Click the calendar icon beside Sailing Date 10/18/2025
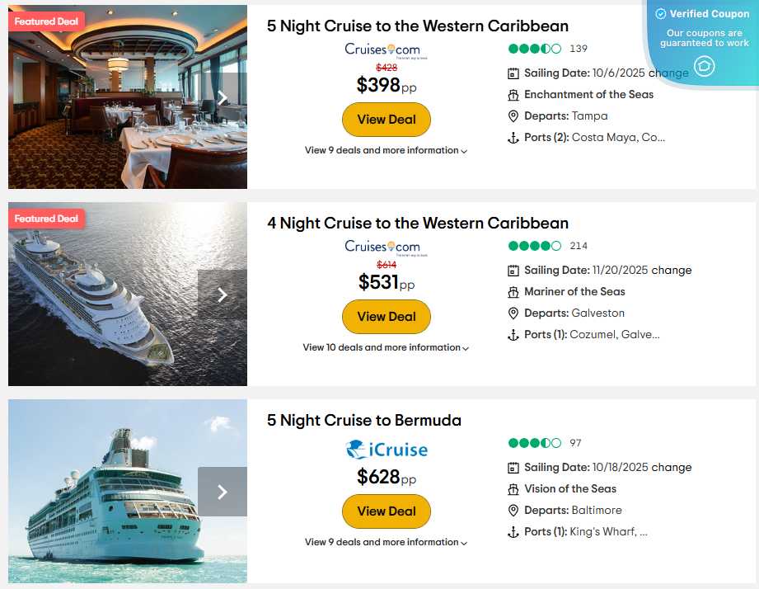Screen dimensions: 759x589 tap(513, 467)
